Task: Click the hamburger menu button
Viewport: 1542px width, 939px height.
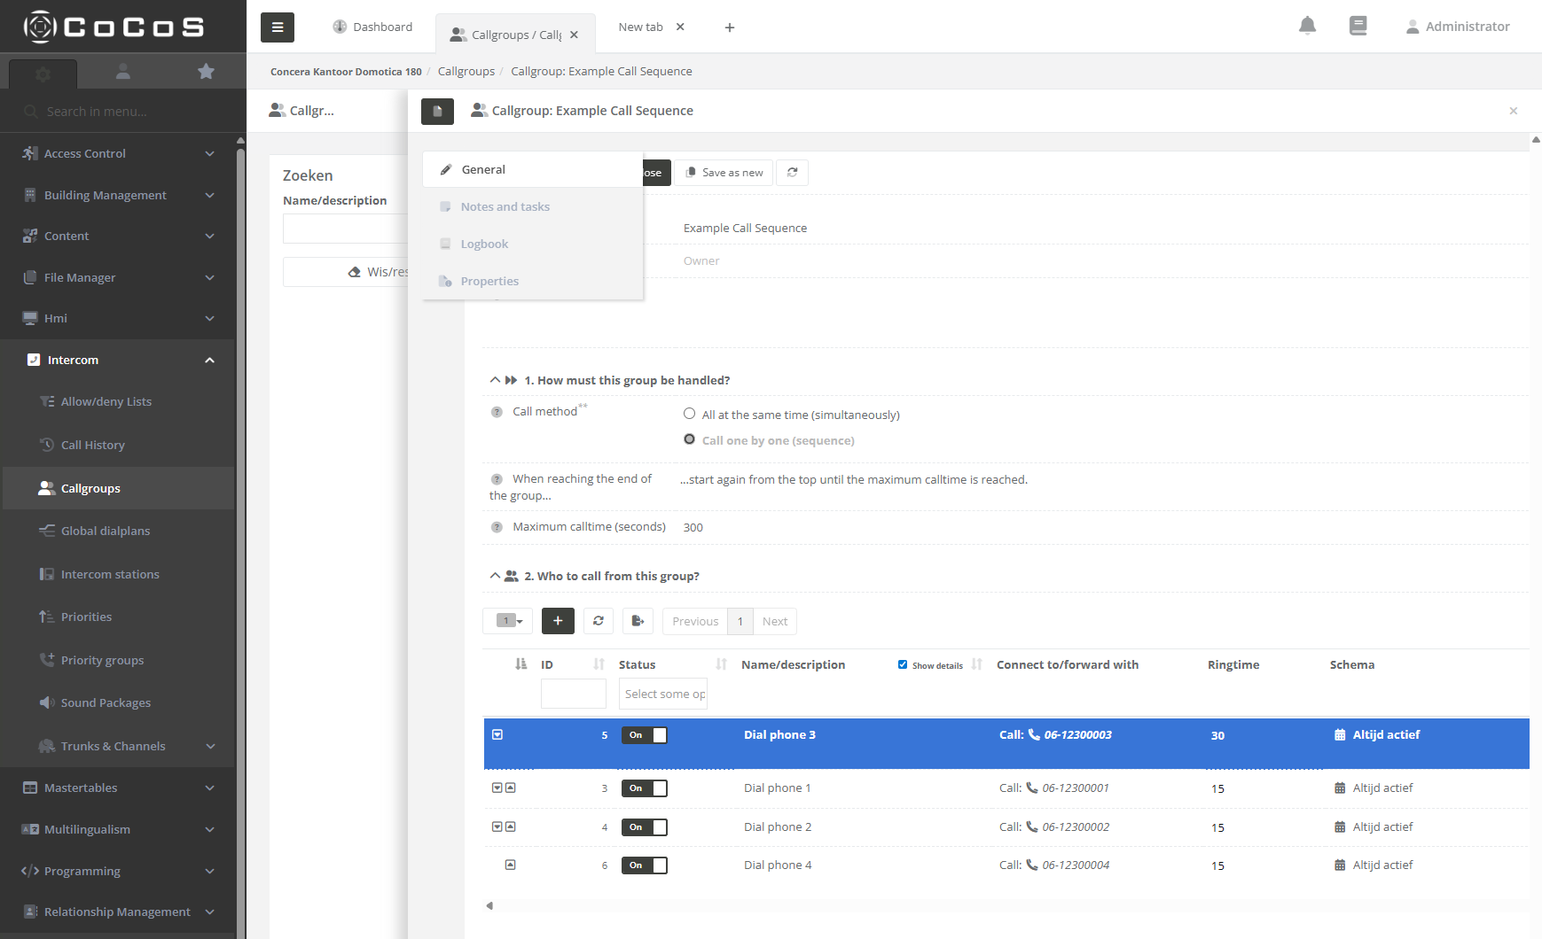Action: tap(277, 27)
